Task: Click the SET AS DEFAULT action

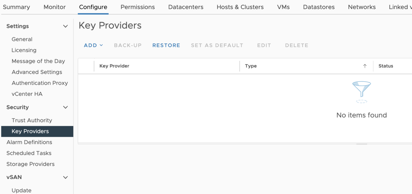Action: [217, 45]
